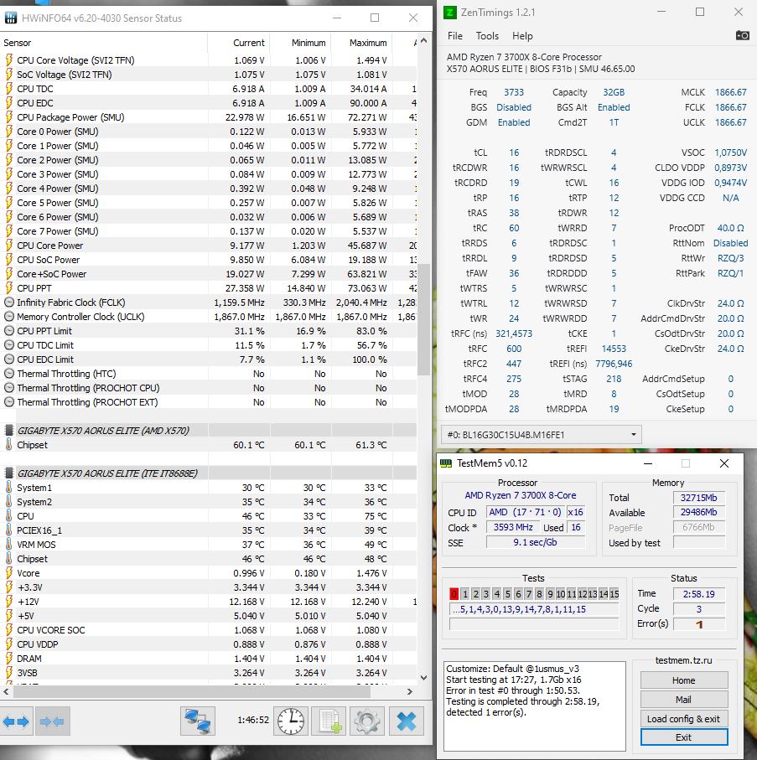Click the HWiNFO blue X close sensors icon

tap(406, 721)
